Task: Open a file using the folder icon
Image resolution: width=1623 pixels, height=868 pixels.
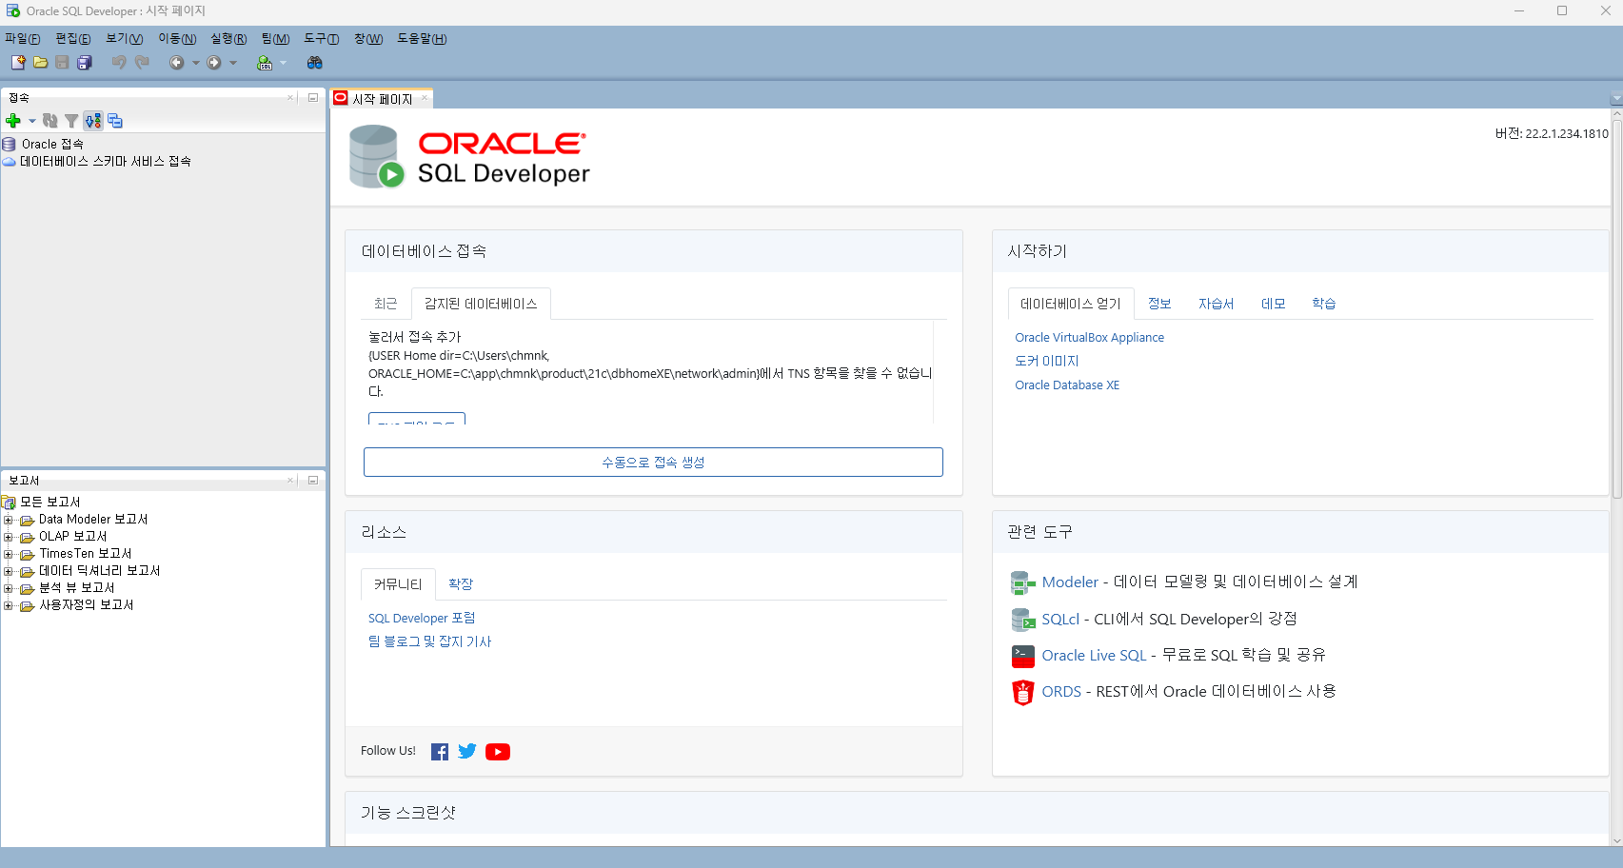Action: click(40, 63)
